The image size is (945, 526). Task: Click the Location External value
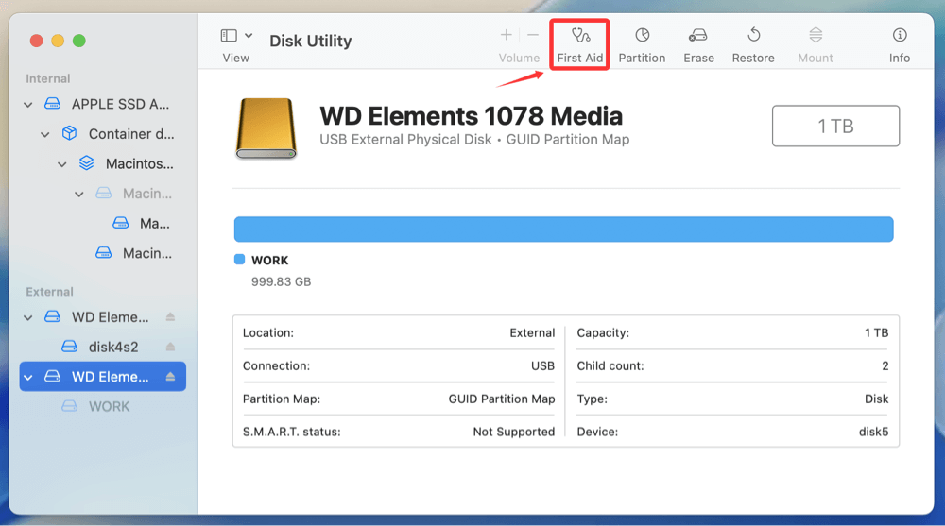532,332
